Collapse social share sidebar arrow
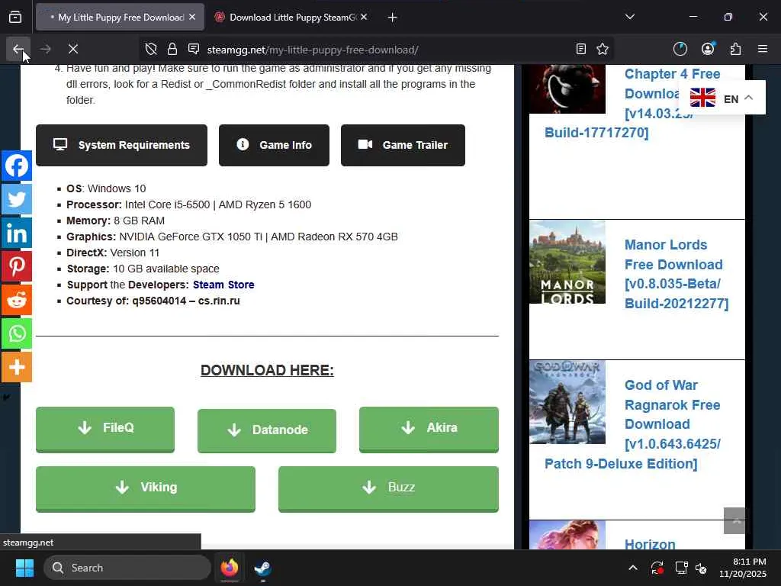This screenshot has height=586, width=781. pos(6,397)
